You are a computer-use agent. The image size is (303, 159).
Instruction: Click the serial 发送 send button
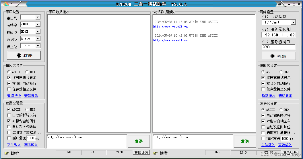coord(139,141)
